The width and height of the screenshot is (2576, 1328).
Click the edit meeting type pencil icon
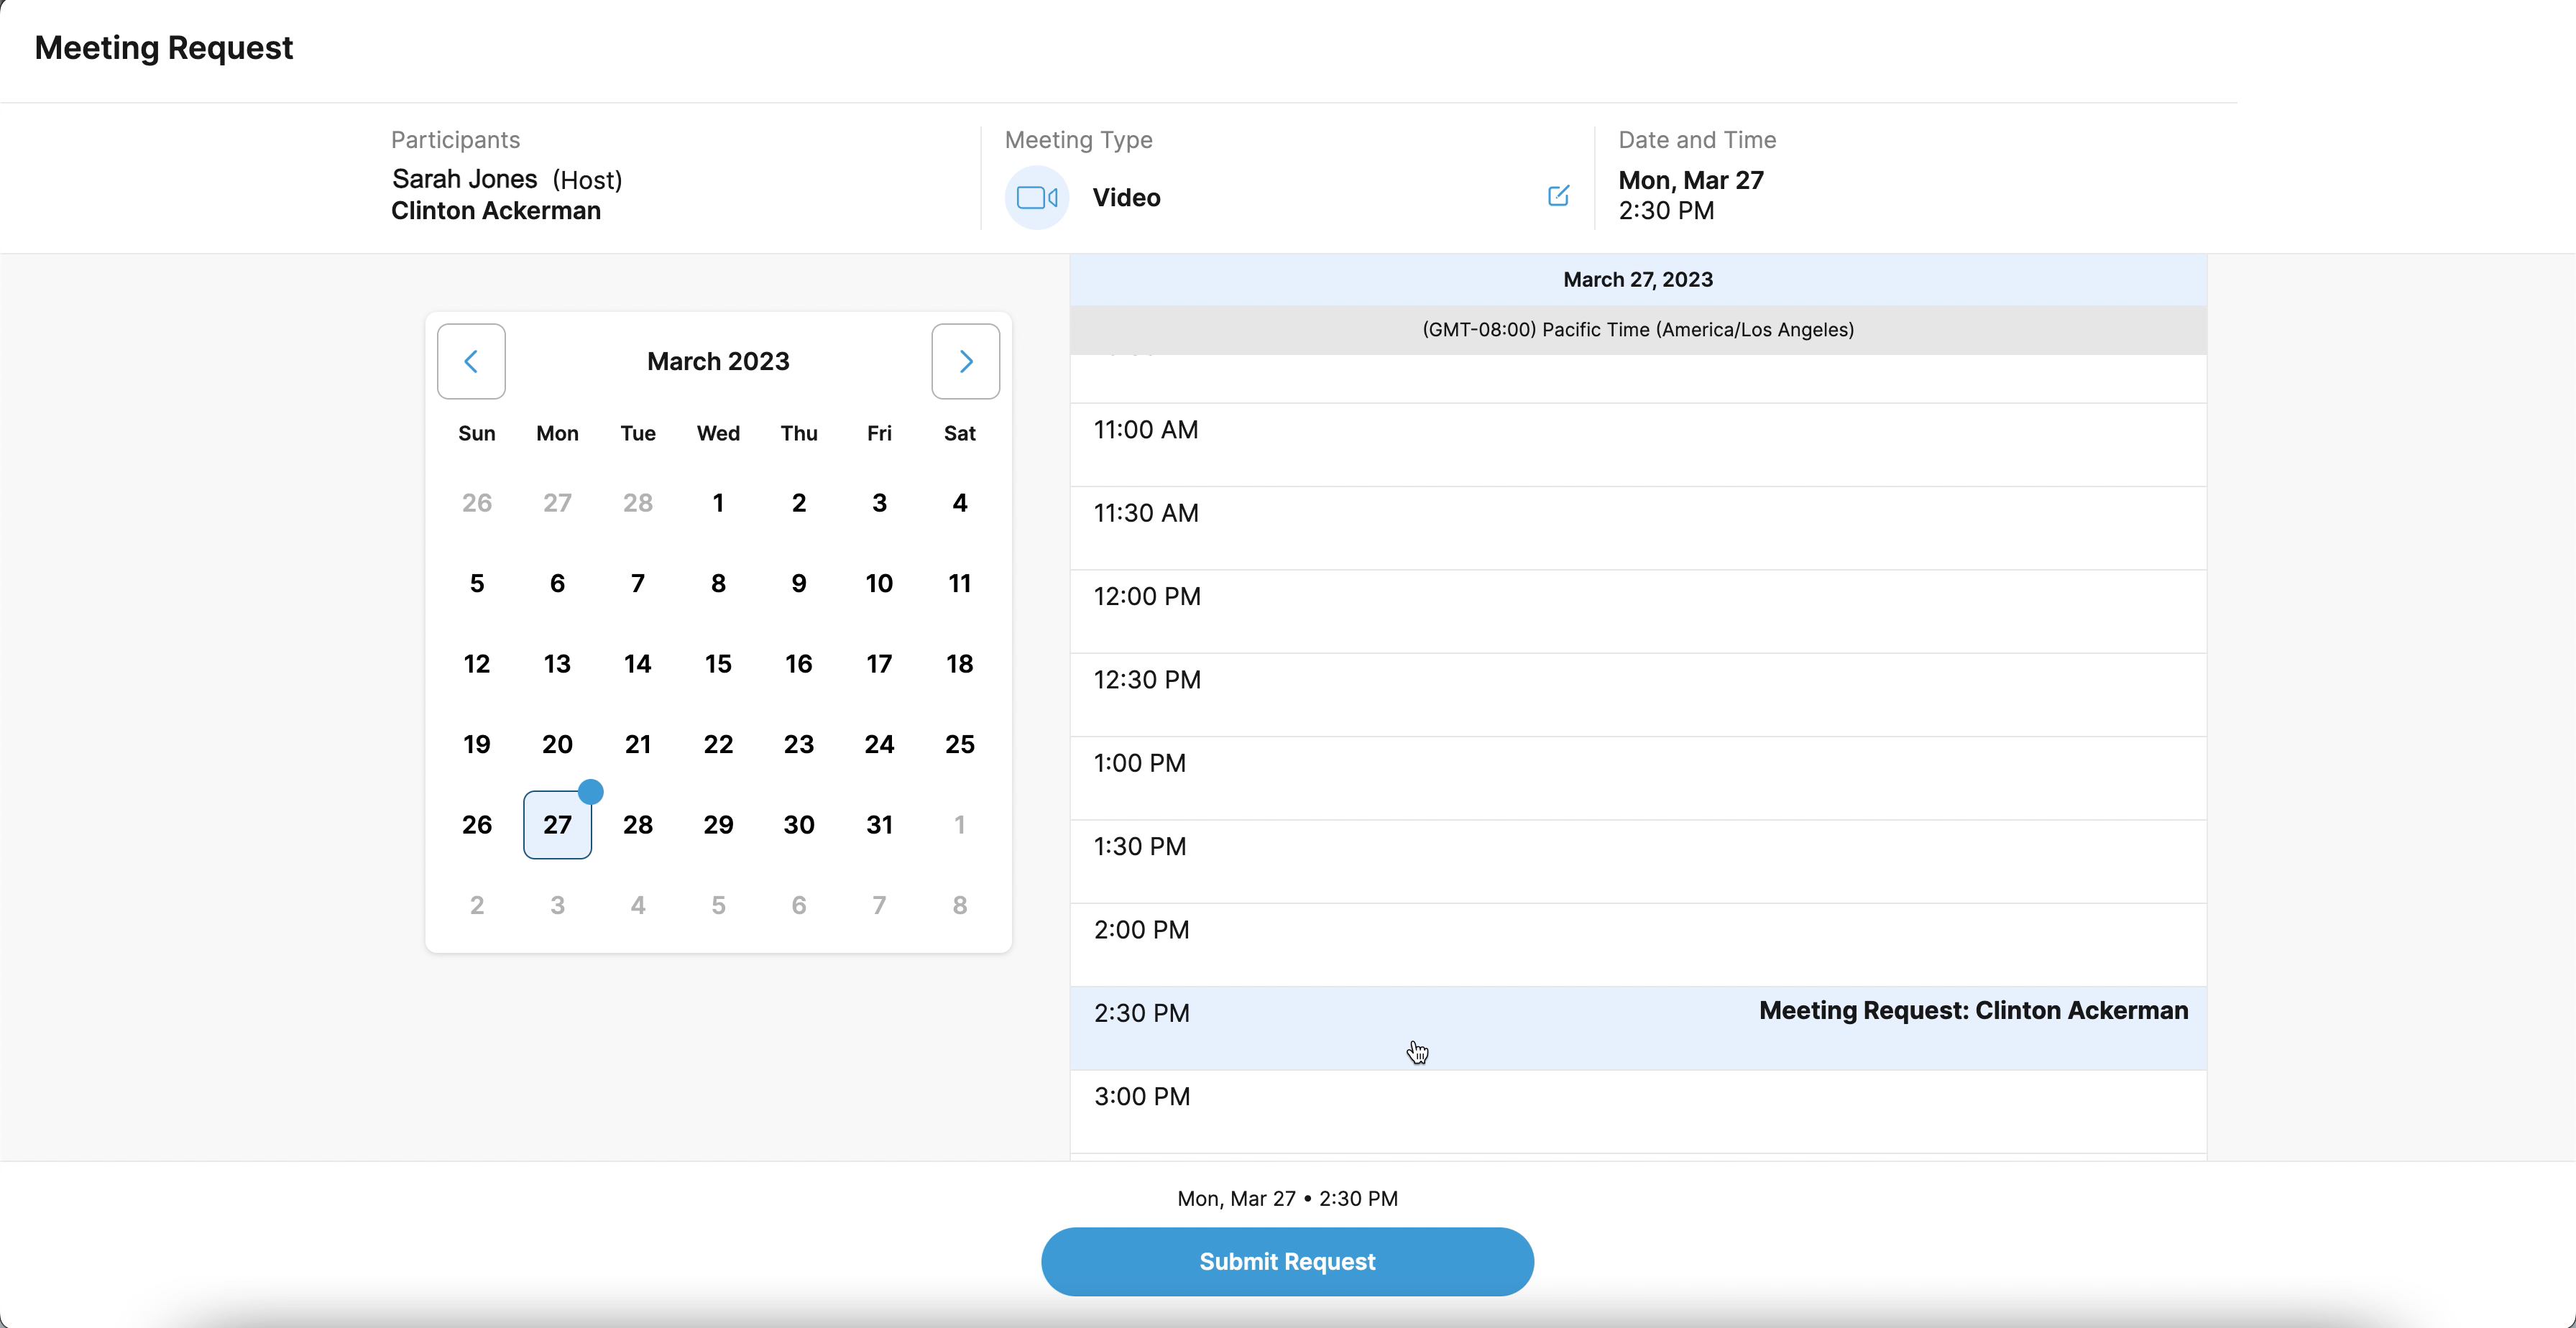(1558, 196)
